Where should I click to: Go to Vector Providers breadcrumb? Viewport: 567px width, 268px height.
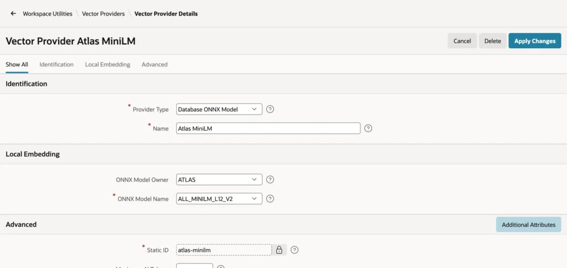click(104, 14)
